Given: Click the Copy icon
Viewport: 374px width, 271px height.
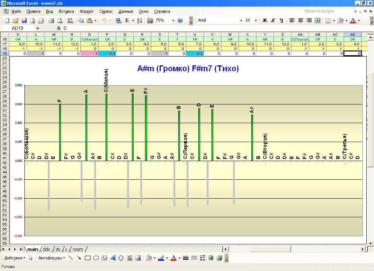Looking at the screenshot, I should pos(81,20).
